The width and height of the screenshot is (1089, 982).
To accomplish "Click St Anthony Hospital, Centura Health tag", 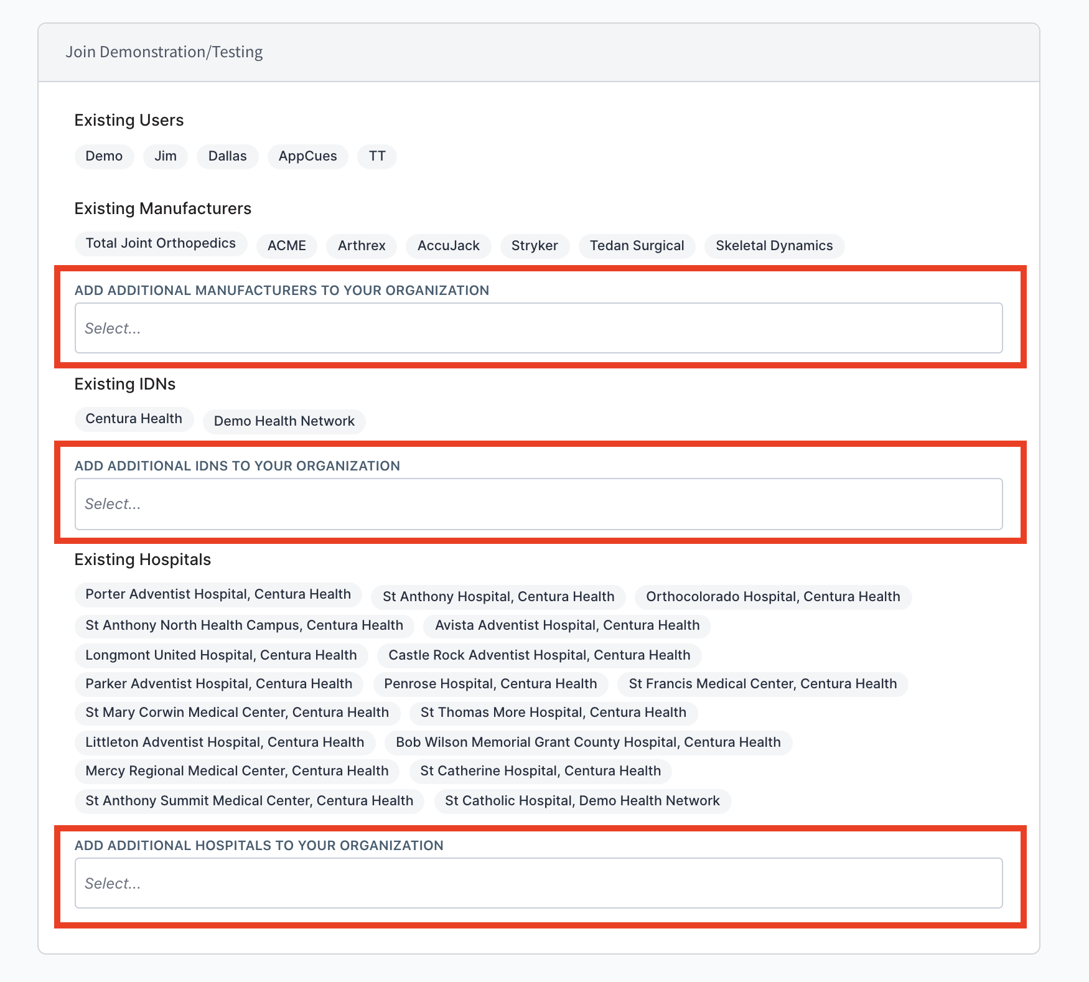I will [x=498, y=597].
